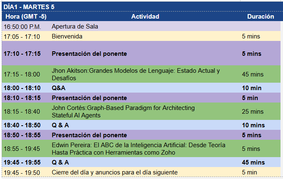The width and height of the screenshot is (283, 179).
Task: Click the 18:10 - 18:15 time cell
Action: [26, 98]
